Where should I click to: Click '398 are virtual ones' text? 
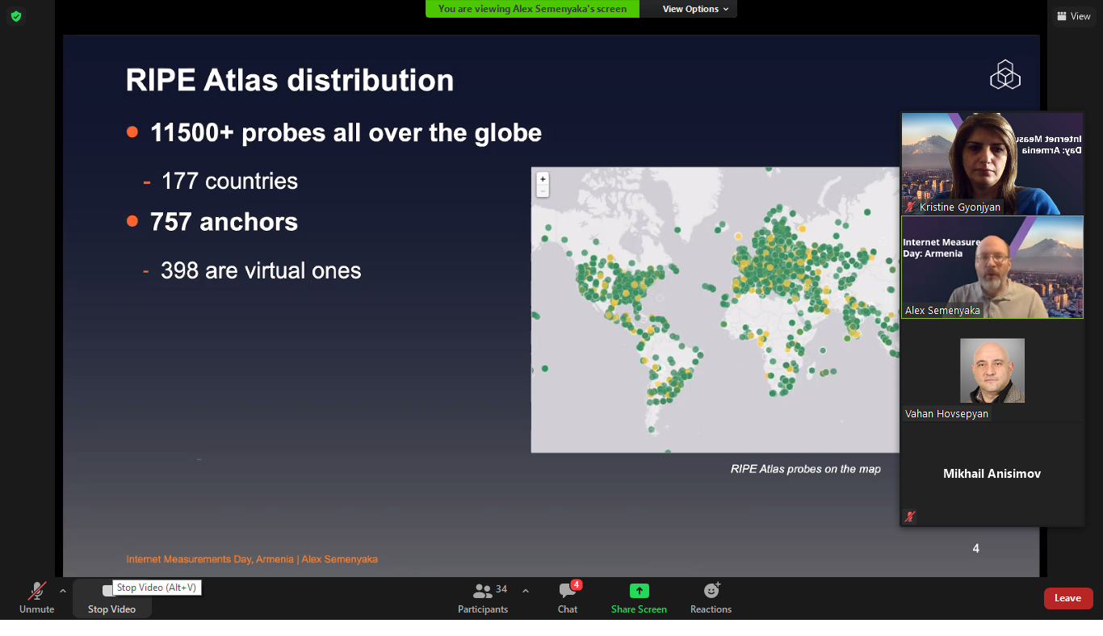(261, 270)
